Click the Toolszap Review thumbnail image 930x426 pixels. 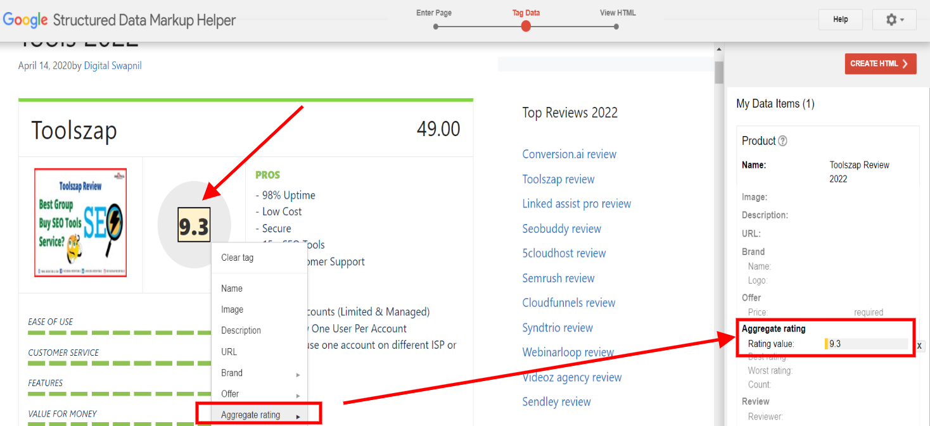point(80,222)
